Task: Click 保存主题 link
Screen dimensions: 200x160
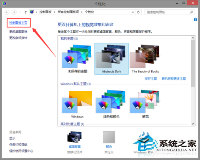Action: [x=151, y=79]
